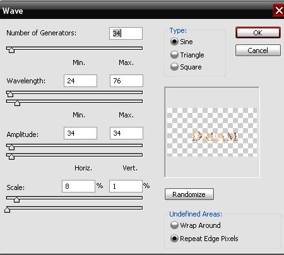Click the 'Horiz.' column label
The width and height of the screenshot is (284, 255).
tap(83, 168)
